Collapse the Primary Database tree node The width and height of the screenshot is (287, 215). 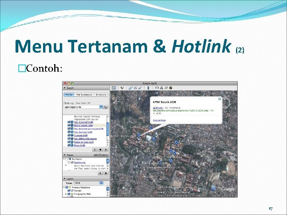click(x=64, y=188)
